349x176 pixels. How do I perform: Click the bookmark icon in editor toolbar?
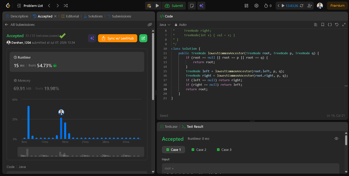pyautogui.click(x=323, y=25)
